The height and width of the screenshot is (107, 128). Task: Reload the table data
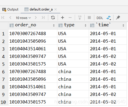click(x=53, y=18)
